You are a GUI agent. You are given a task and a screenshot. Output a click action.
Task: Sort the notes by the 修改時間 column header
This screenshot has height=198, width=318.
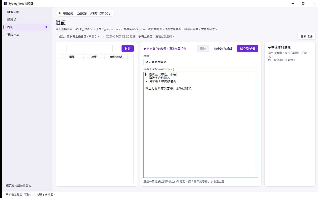tap(116, 57)
